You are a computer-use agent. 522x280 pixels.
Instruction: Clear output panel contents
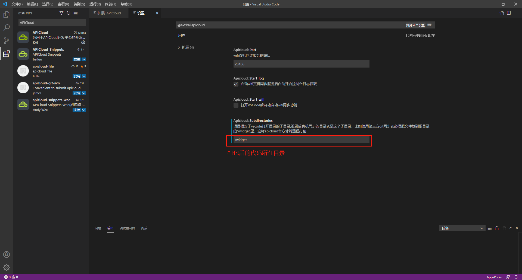490,228
